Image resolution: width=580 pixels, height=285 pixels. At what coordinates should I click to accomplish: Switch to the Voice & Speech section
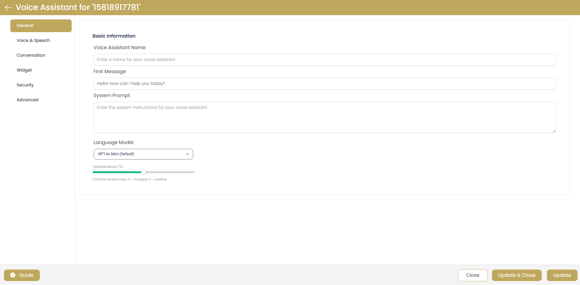(x=33, y=40)
